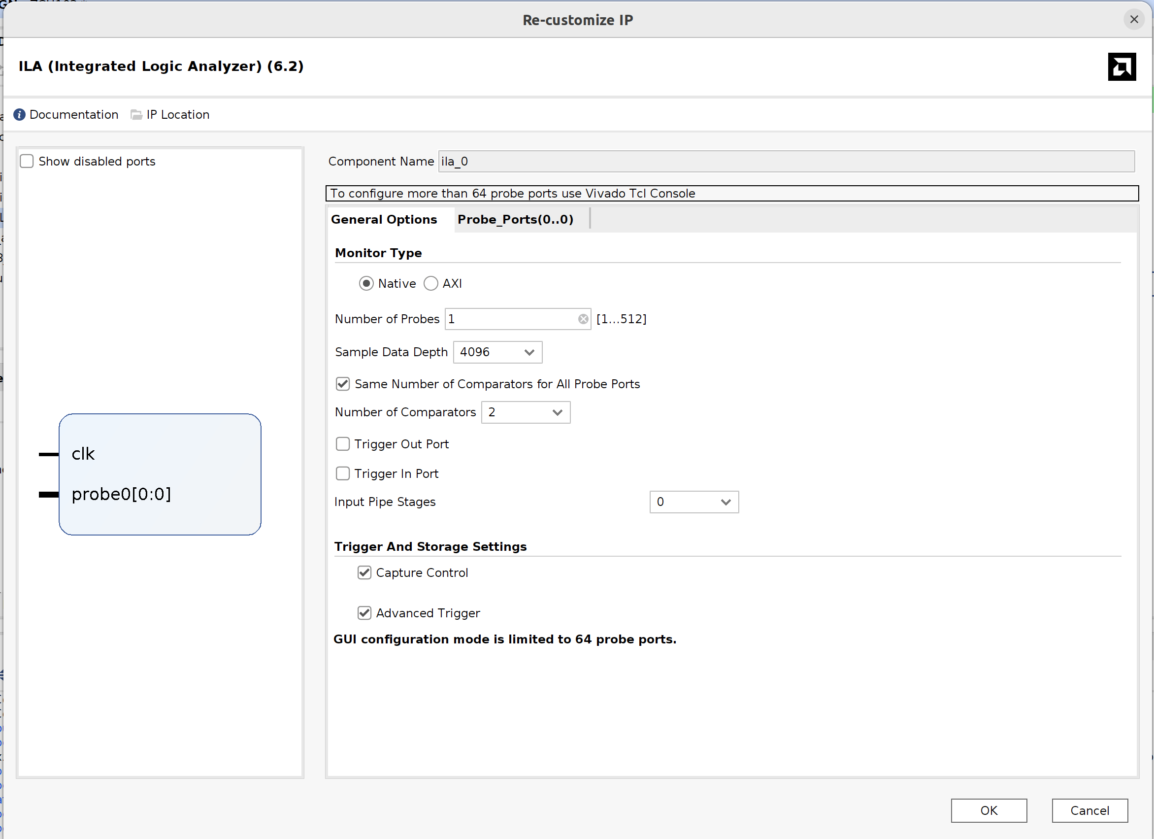This screenshot has height=839, width=1154.
Task: Click the probe0[0:0] port label
Action: point(121,494)
